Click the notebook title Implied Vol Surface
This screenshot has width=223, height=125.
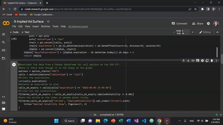point(30,22)
